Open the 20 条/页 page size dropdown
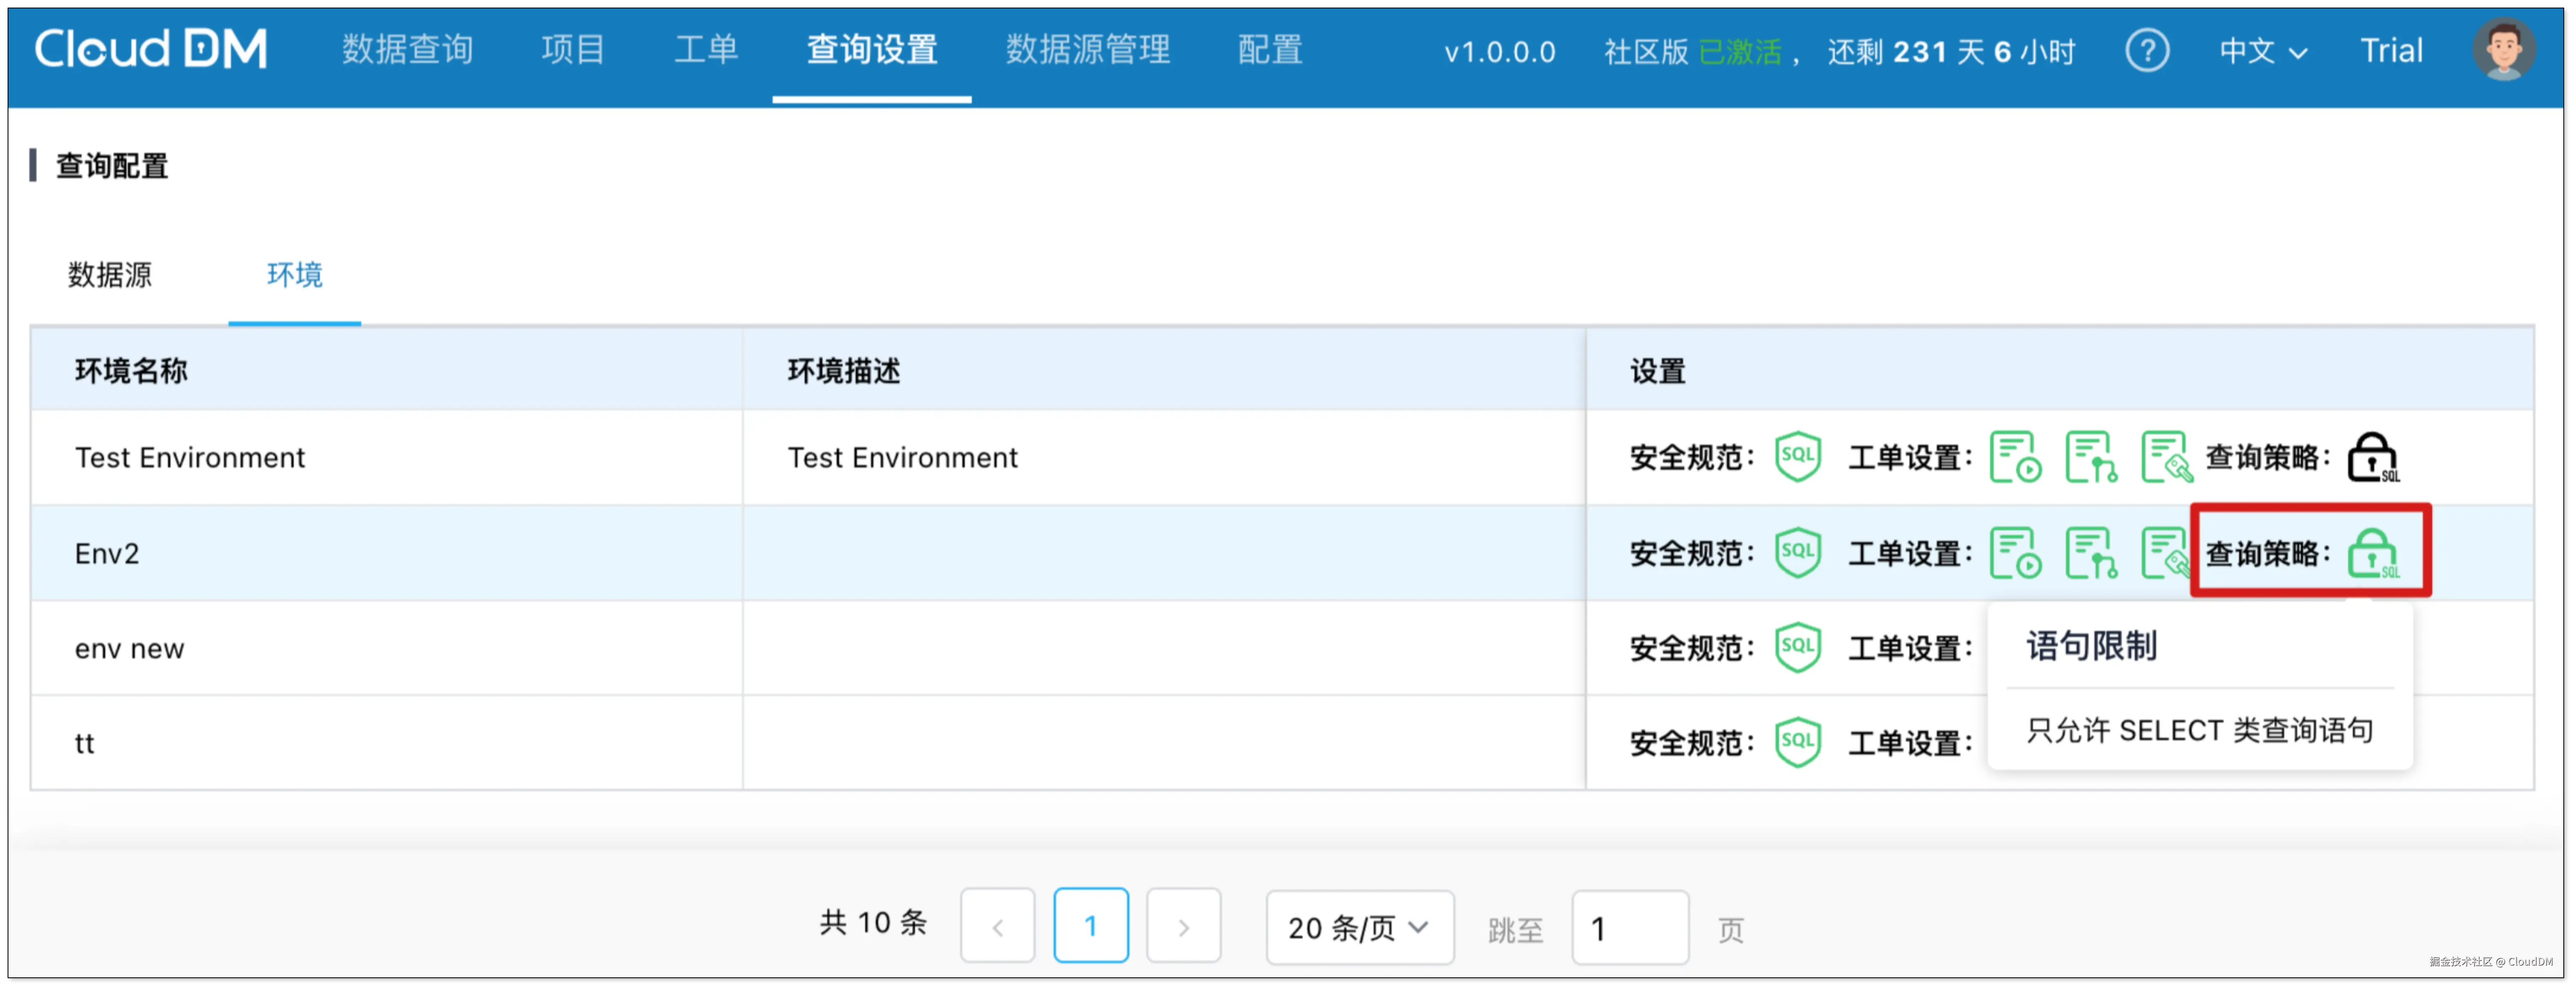Image resolution: width=2576 pixels, height=990 pixels. click(x=1359, y=927)
